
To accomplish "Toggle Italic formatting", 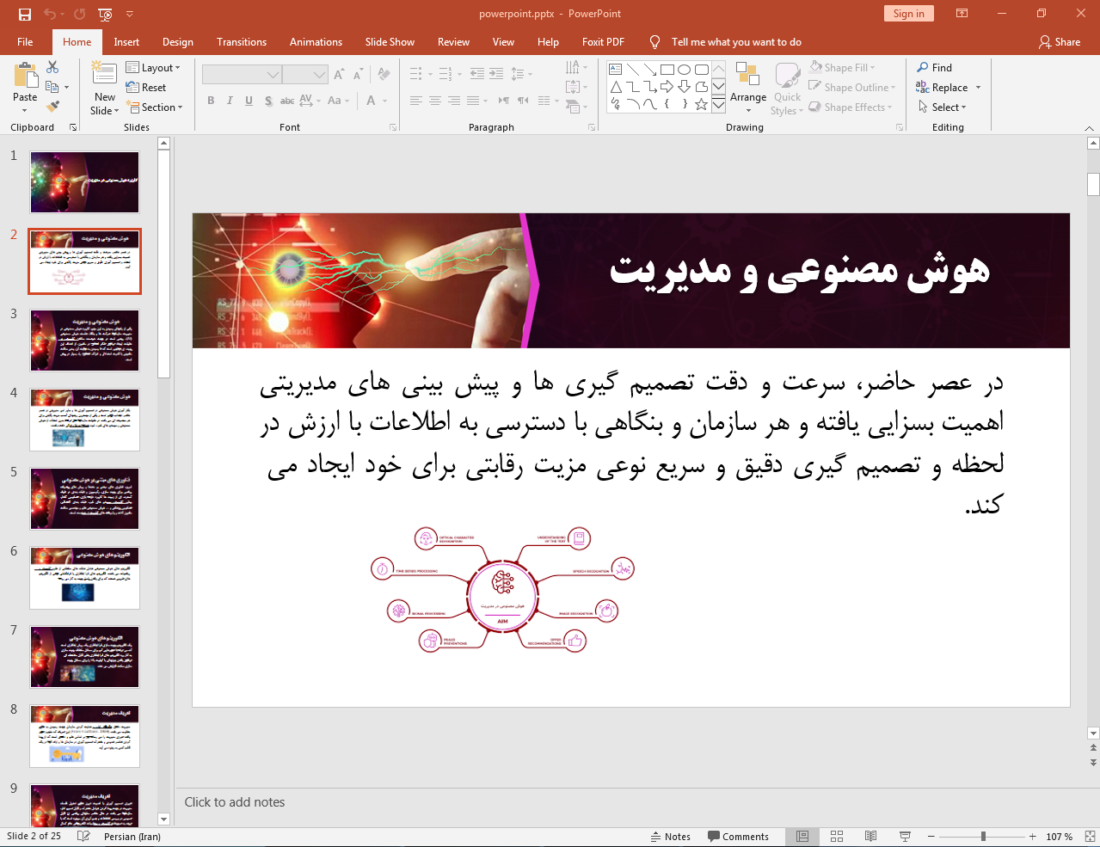I will tap(230, 101).
